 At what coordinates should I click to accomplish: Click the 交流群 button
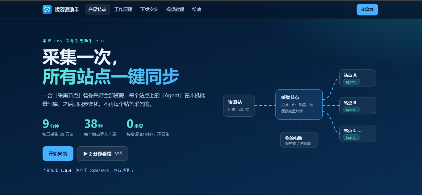pyautogui.click(x=367, y=10)
